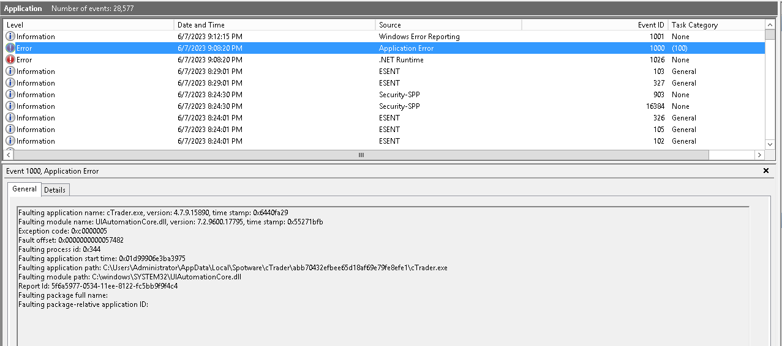Click the horizontal scrollbar right arrow
This screenshot has height=346, width=782.
(760, 155)
